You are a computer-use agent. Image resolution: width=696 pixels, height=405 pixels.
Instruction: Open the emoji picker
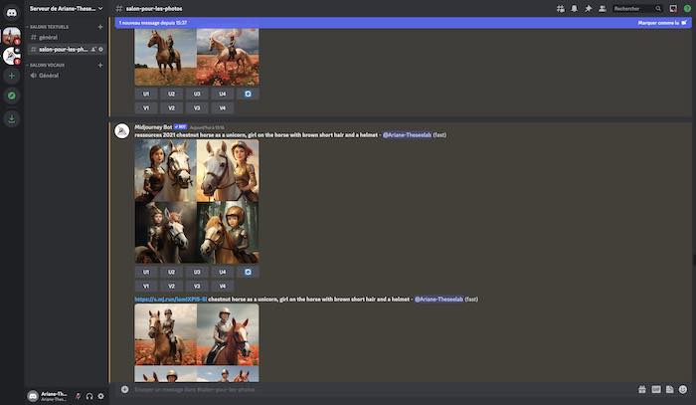pyautogui.click(x=683, y=389)
